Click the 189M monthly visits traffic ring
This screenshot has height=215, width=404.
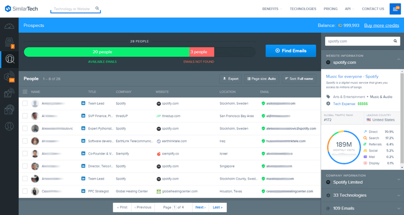point(344,148)
